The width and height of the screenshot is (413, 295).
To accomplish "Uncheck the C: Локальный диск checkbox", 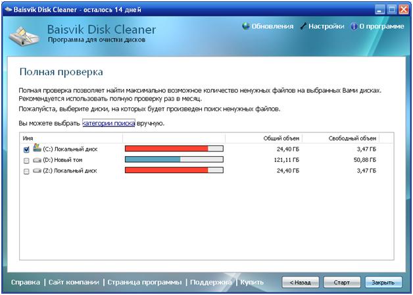I will [x=26, y=149].
